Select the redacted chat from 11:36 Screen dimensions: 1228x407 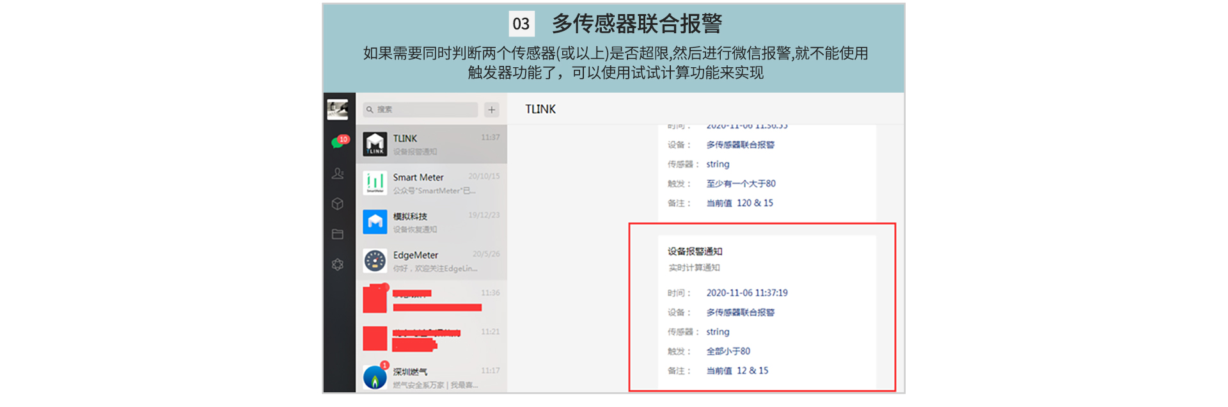432,299
